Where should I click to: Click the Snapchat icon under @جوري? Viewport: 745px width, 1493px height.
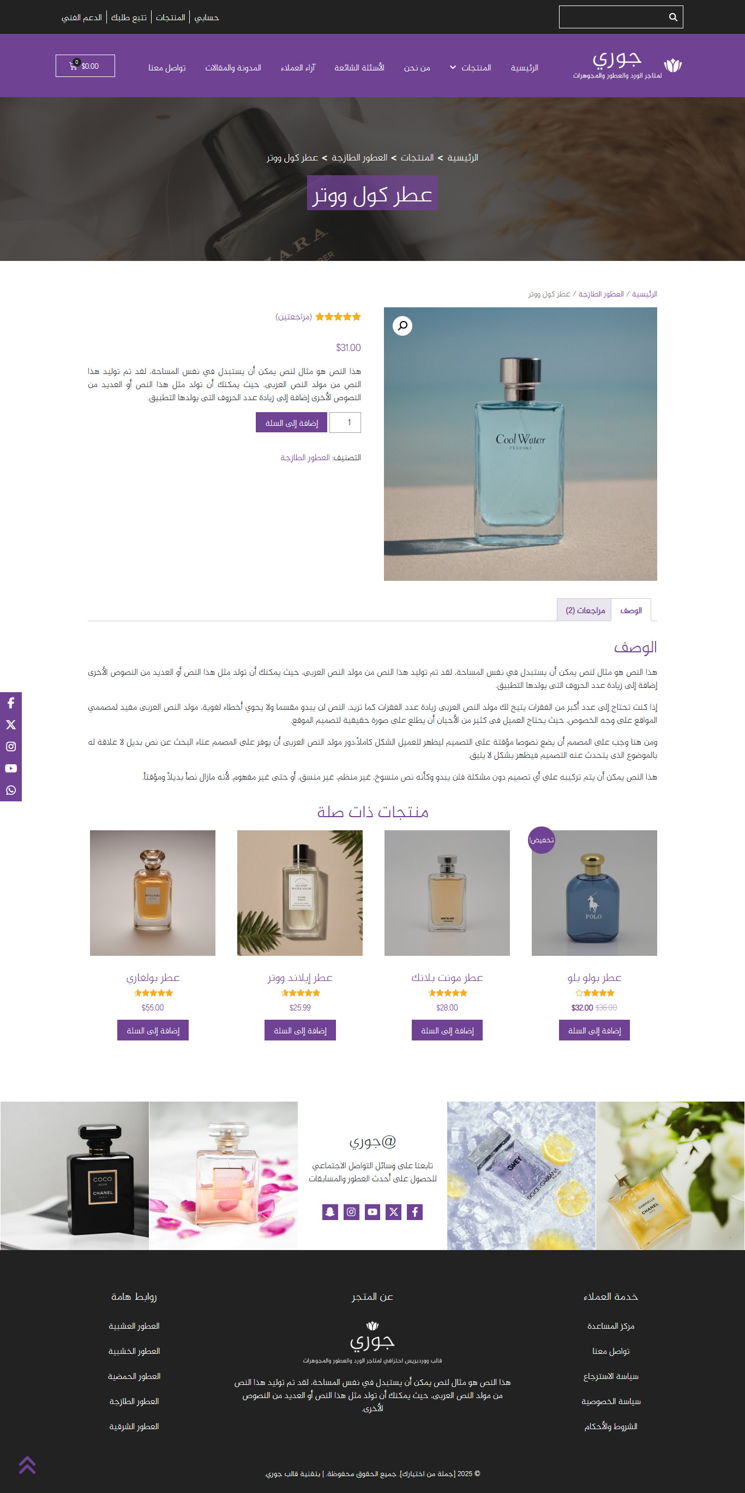pos(330,1212)
